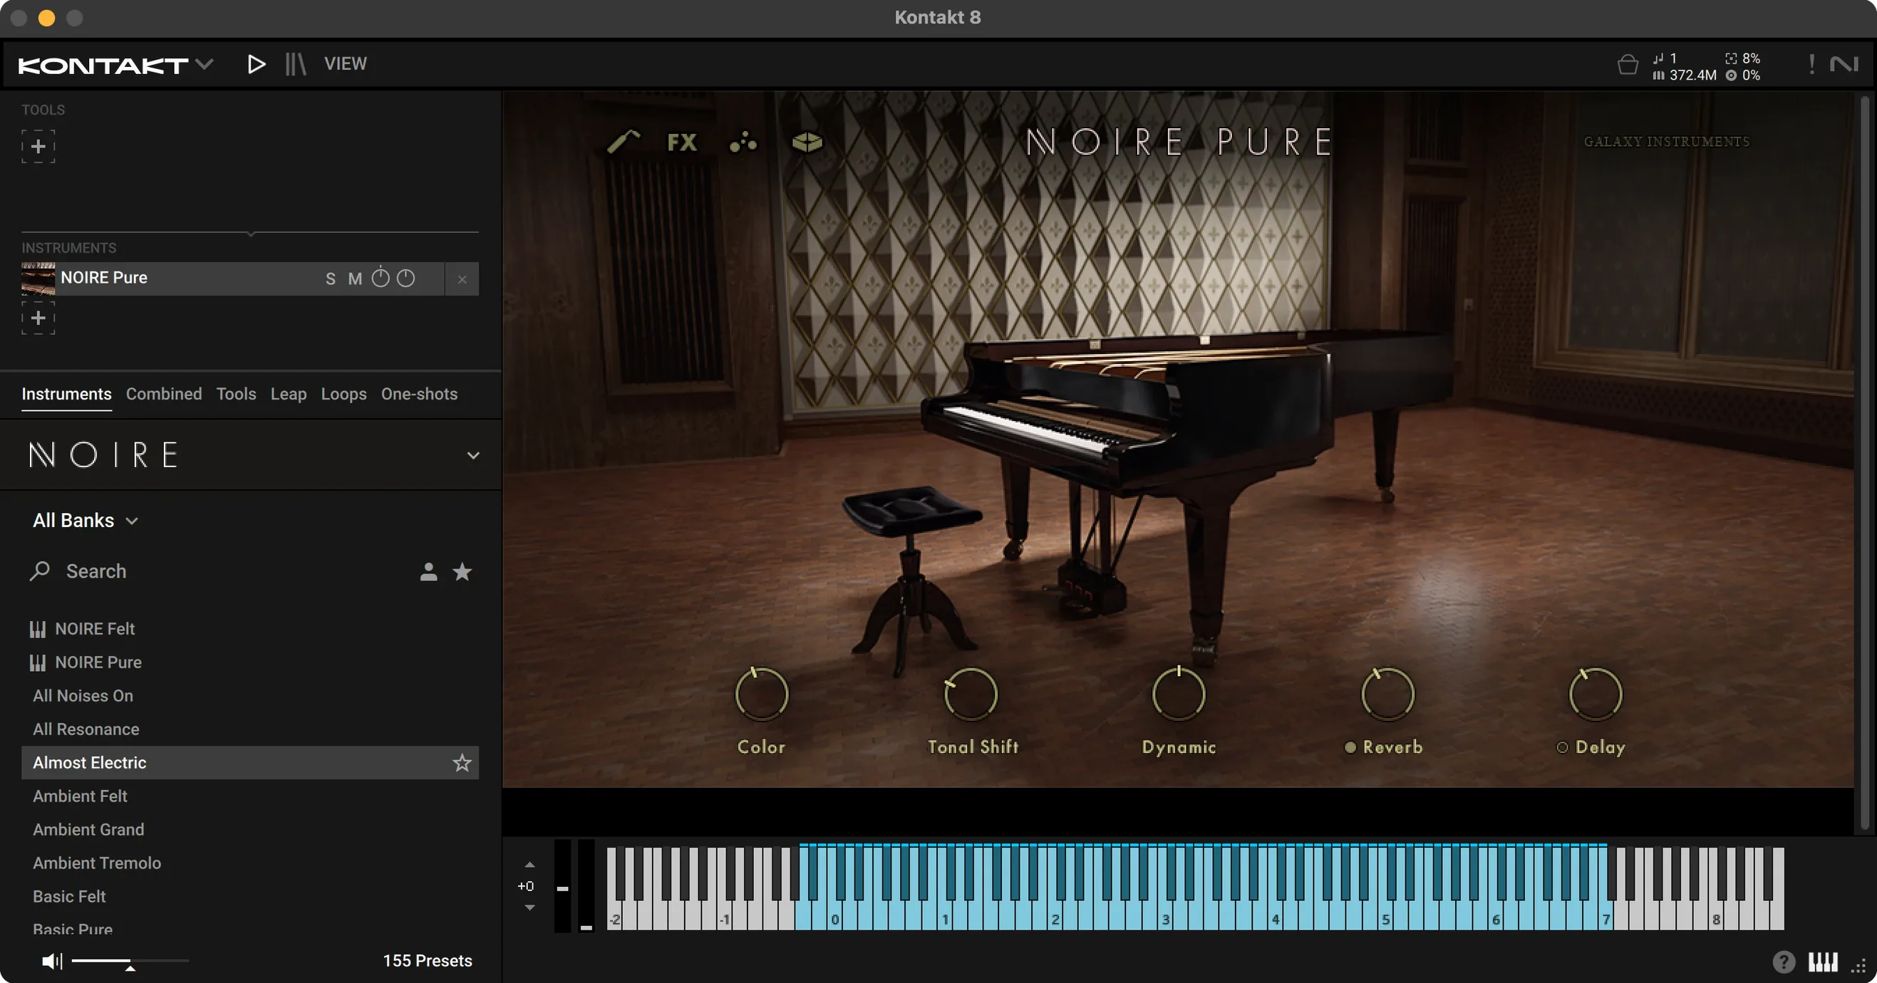Open the shop bag icon
1877x983 pixels.
click(x=1627, y=65)
